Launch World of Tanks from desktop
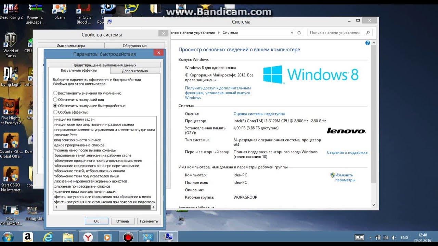This screenshot has height=246, width=438. coord(11,45)
